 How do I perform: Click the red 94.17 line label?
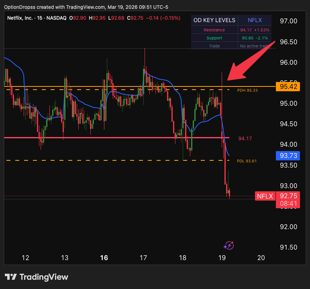[245, 139]
